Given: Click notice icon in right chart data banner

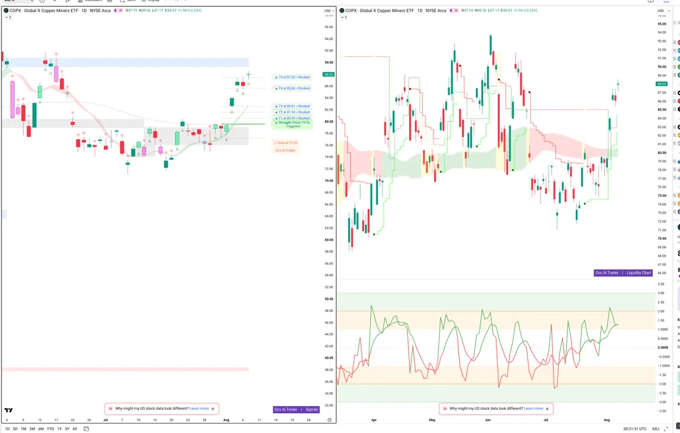Looking at the screenshot, I should click(x=444, y=409).
